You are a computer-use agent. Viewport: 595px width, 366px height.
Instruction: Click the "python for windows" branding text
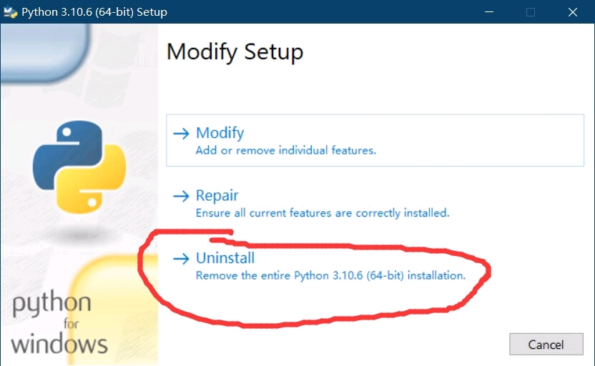pyautogui.click(x=59, y=323)
